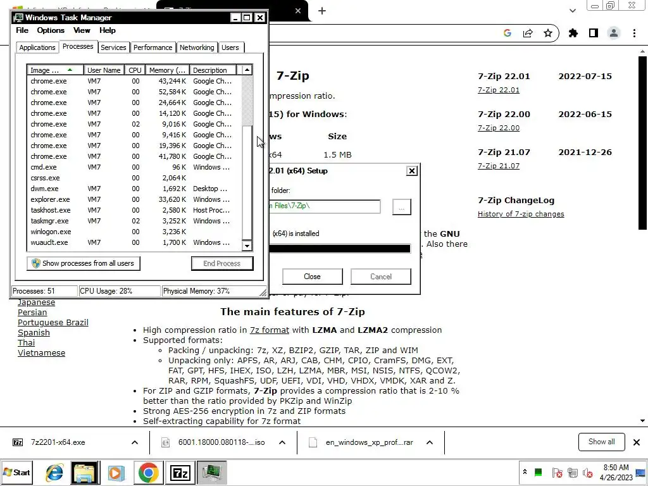Close the downloads bar
Viewport: 648px width, 486px height.
coord(637,442)
